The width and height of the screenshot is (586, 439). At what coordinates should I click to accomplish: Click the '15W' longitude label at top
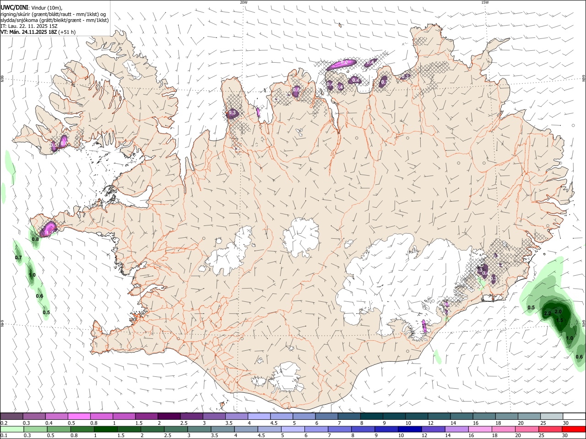(485, 2)
